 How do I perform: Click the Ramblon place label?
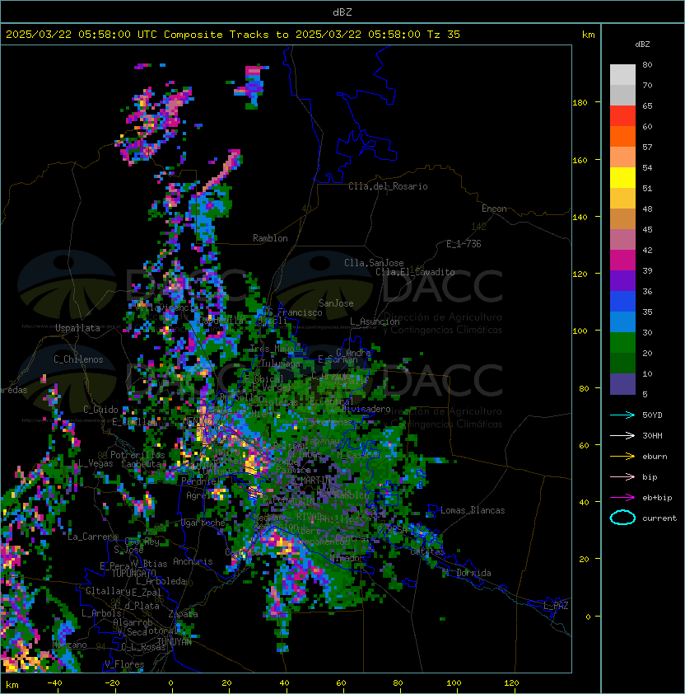[270, 238]
